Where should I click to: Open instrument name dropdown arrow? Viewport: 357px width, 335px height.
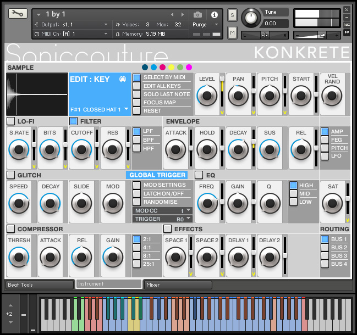pyautogui.click(x=39, y=15)
